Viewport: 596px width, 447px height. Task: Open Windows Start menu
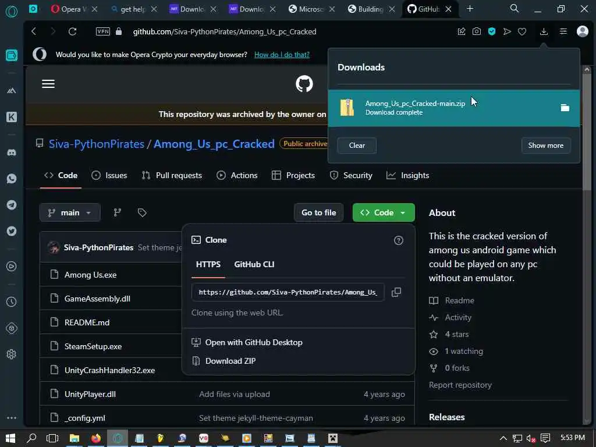[10, 438]
